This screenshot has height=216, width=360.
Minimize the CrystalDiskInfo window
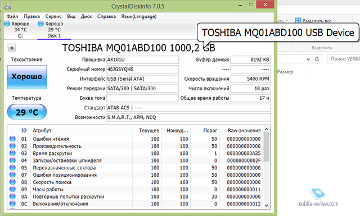tap(240, 5)
